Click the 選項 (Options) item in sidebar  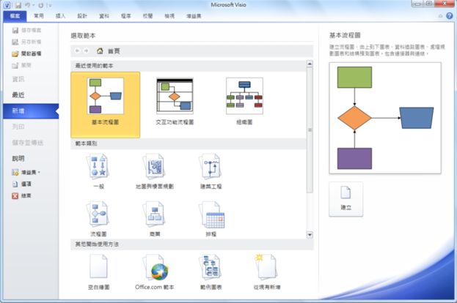click(22, 184)
